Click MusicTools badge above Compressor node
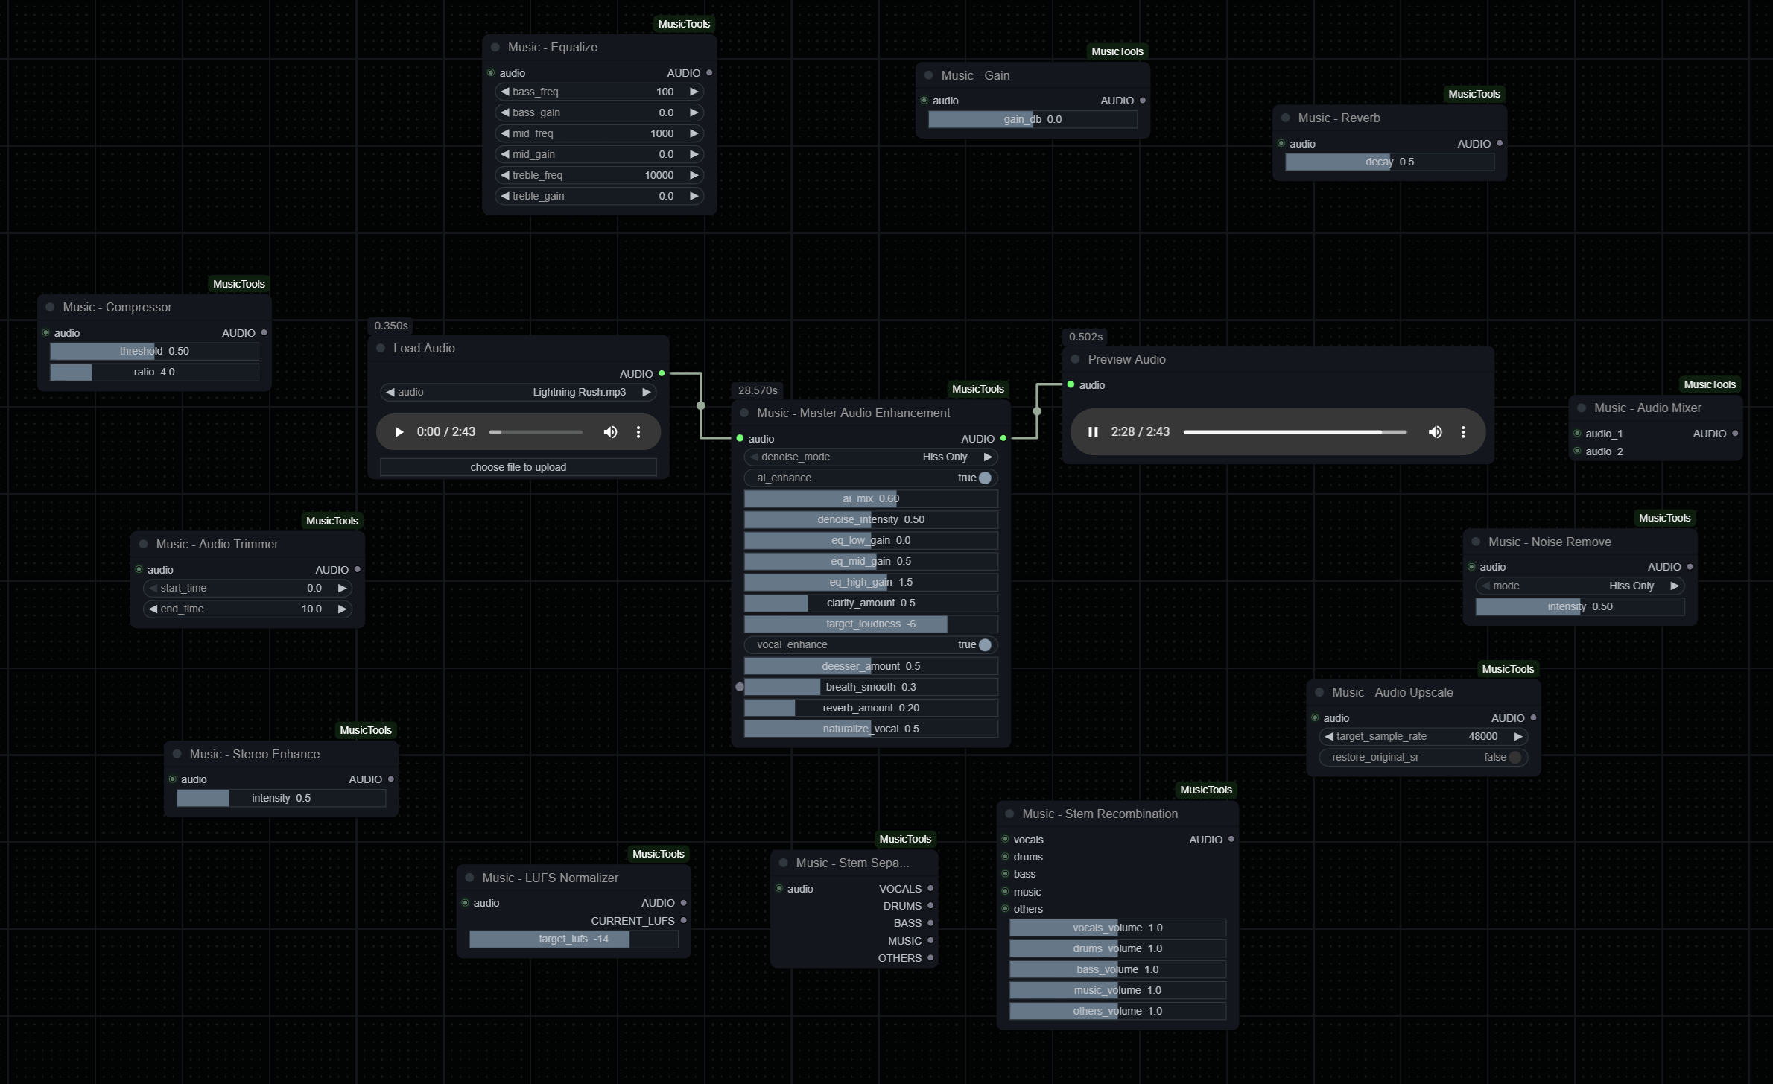1773x1084 pixels. [238, 284]
